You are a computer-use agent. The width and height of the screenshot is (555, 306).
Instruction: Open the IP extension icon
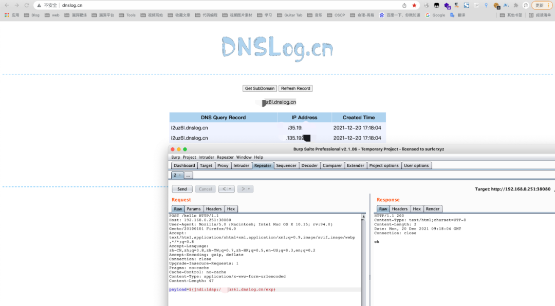pyautogui.click(x=476, y=5)
